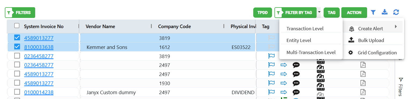Expand the Create Alert submenu arrow
409x99 pixels.
(x=396, y=26)
